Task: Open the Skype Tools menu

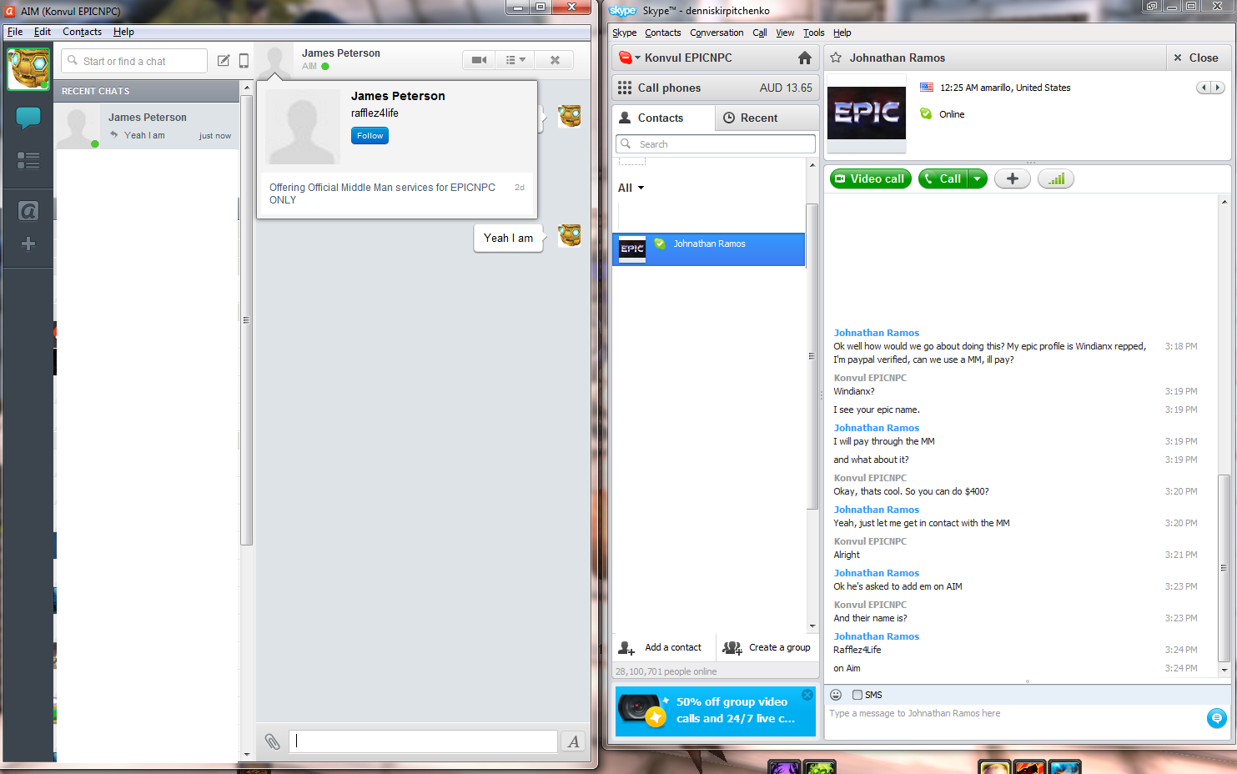Action: pos(813,33)
